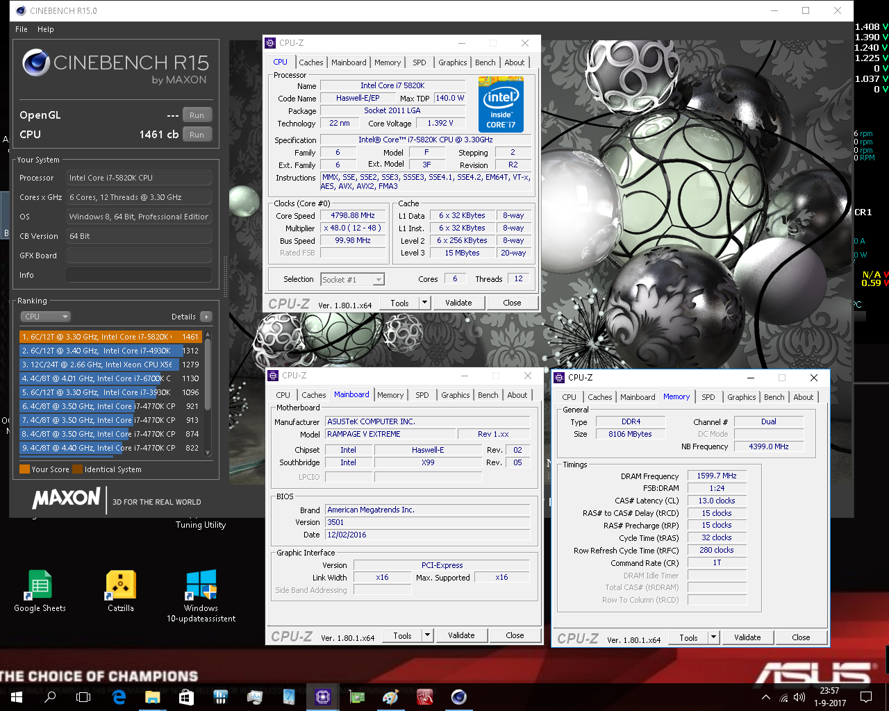Click the Info text field in Cinebench
This screenshot has width=889, height=711.
point(138,275)
